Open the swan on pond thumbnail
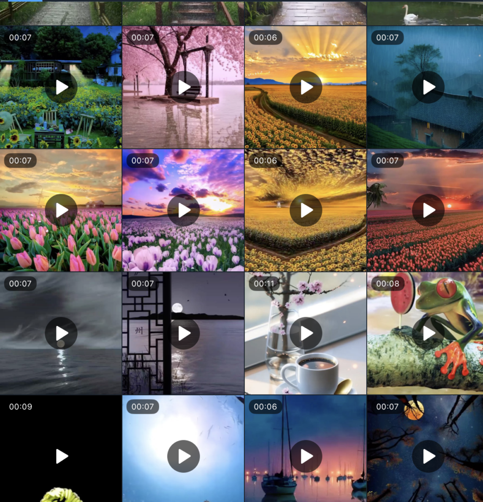Viewport: 483px width, 502px height. (x=425, y=13)
